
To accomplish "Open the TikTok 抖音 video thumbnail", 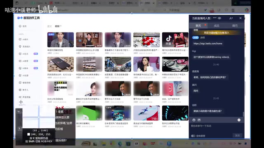I will coord(175,40).
